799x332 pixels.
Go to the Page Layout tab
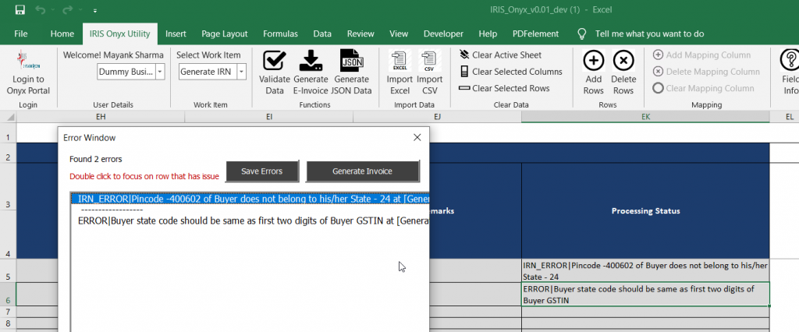tap(224, 34)
